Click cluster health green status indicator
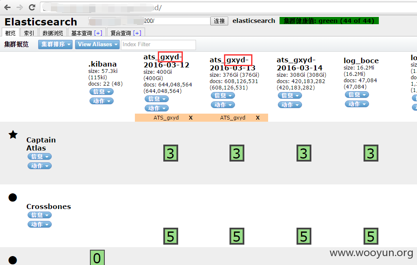The height and width of the screenshot is (265, 417). [x=329, y=21]
